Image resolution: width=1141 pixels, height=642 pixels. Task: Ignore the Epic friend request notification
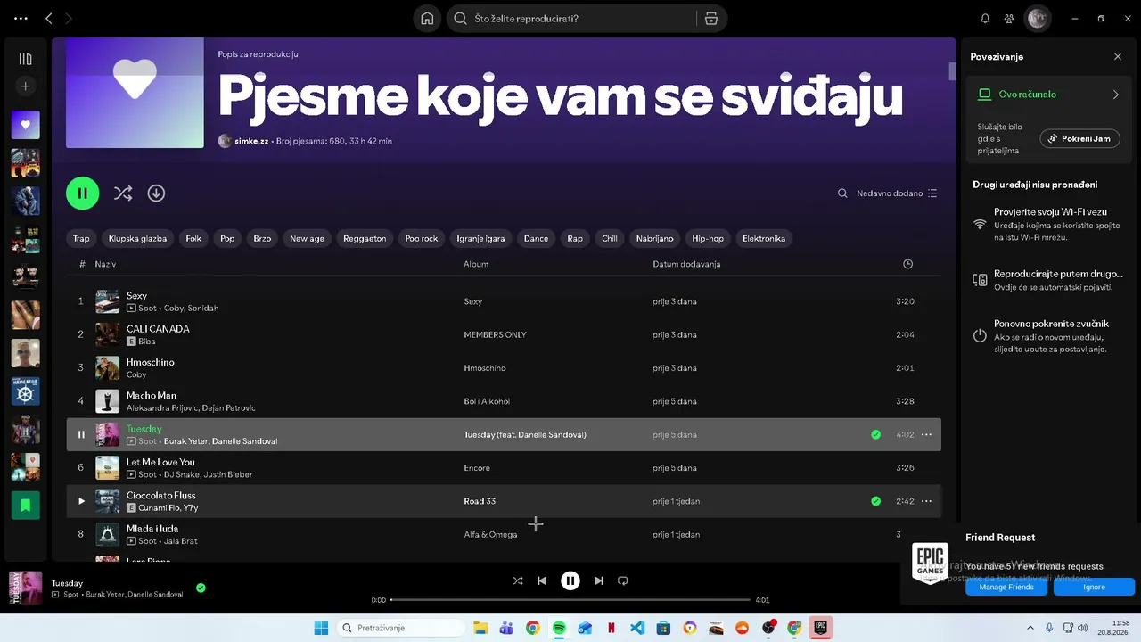1094,587
